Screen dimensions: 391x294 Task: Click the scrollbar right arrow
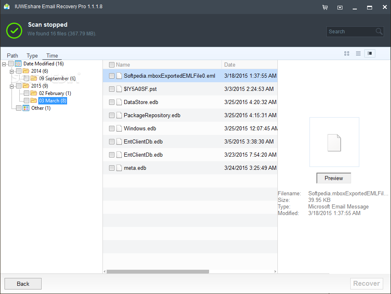click(x=275, y=271)
